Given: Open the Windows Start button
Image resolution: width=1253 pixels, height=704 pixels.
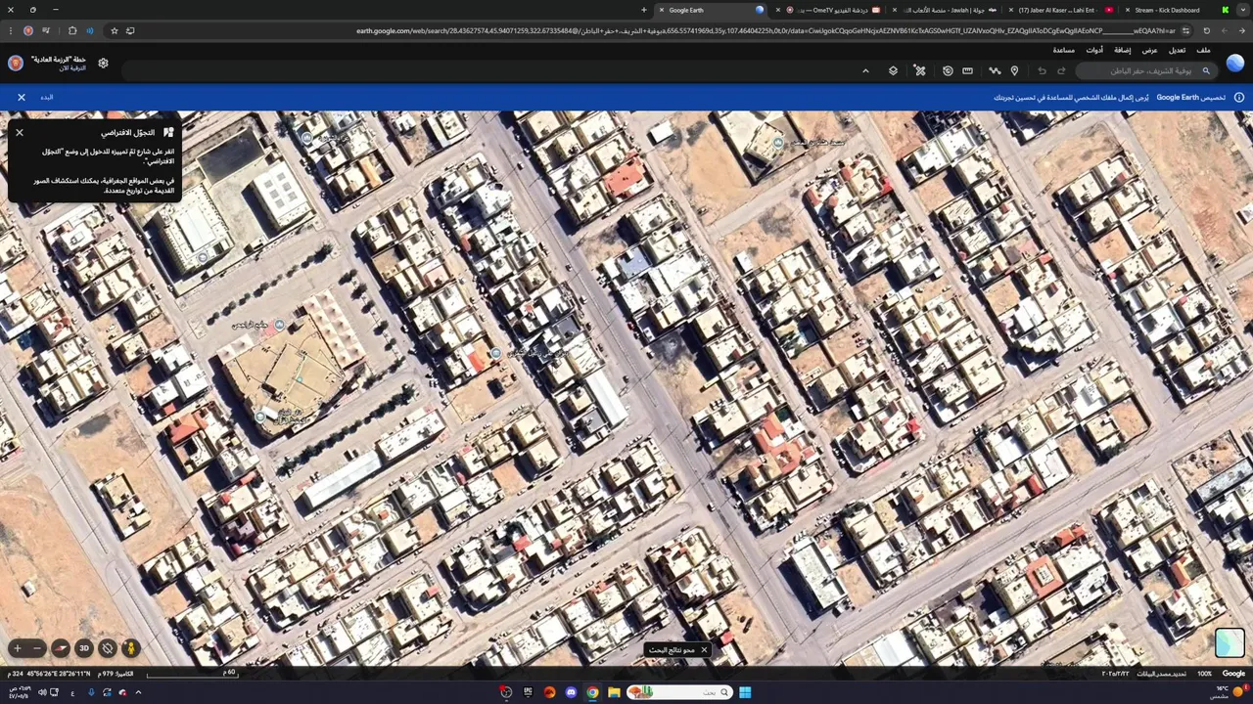Looking at the screenshot, I should click(x=745, y=692).
